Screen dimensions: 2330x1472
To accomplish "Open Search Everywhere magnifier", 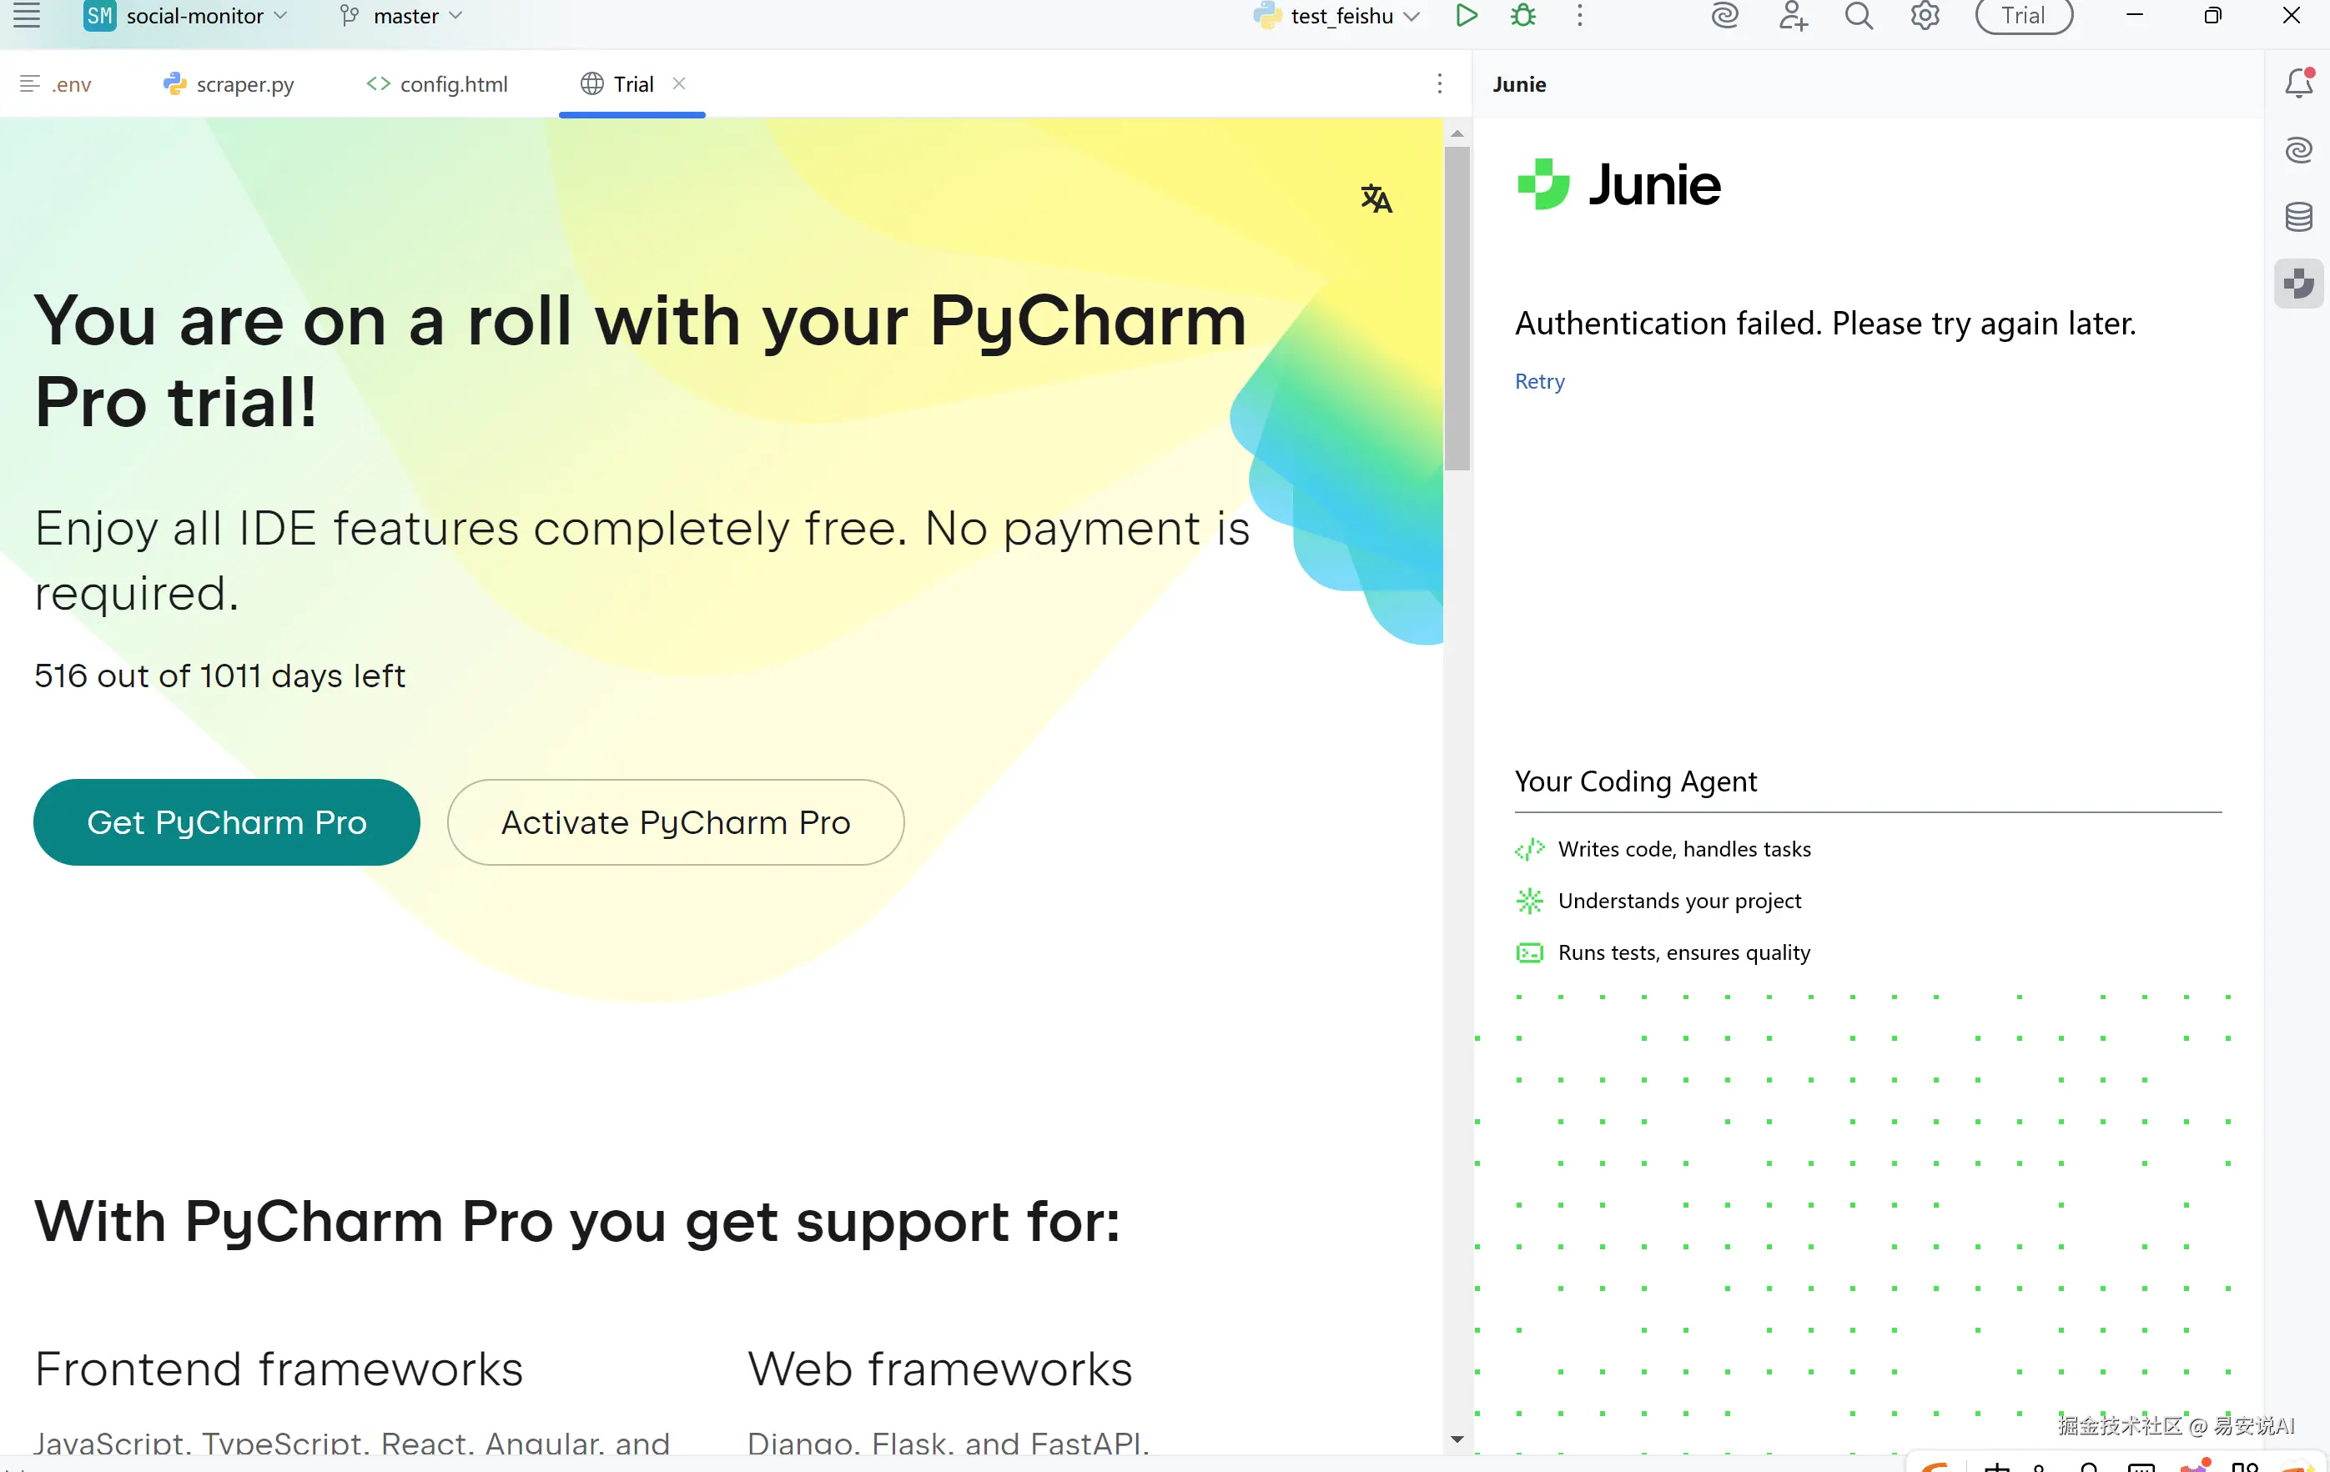I will point(1858,16).
